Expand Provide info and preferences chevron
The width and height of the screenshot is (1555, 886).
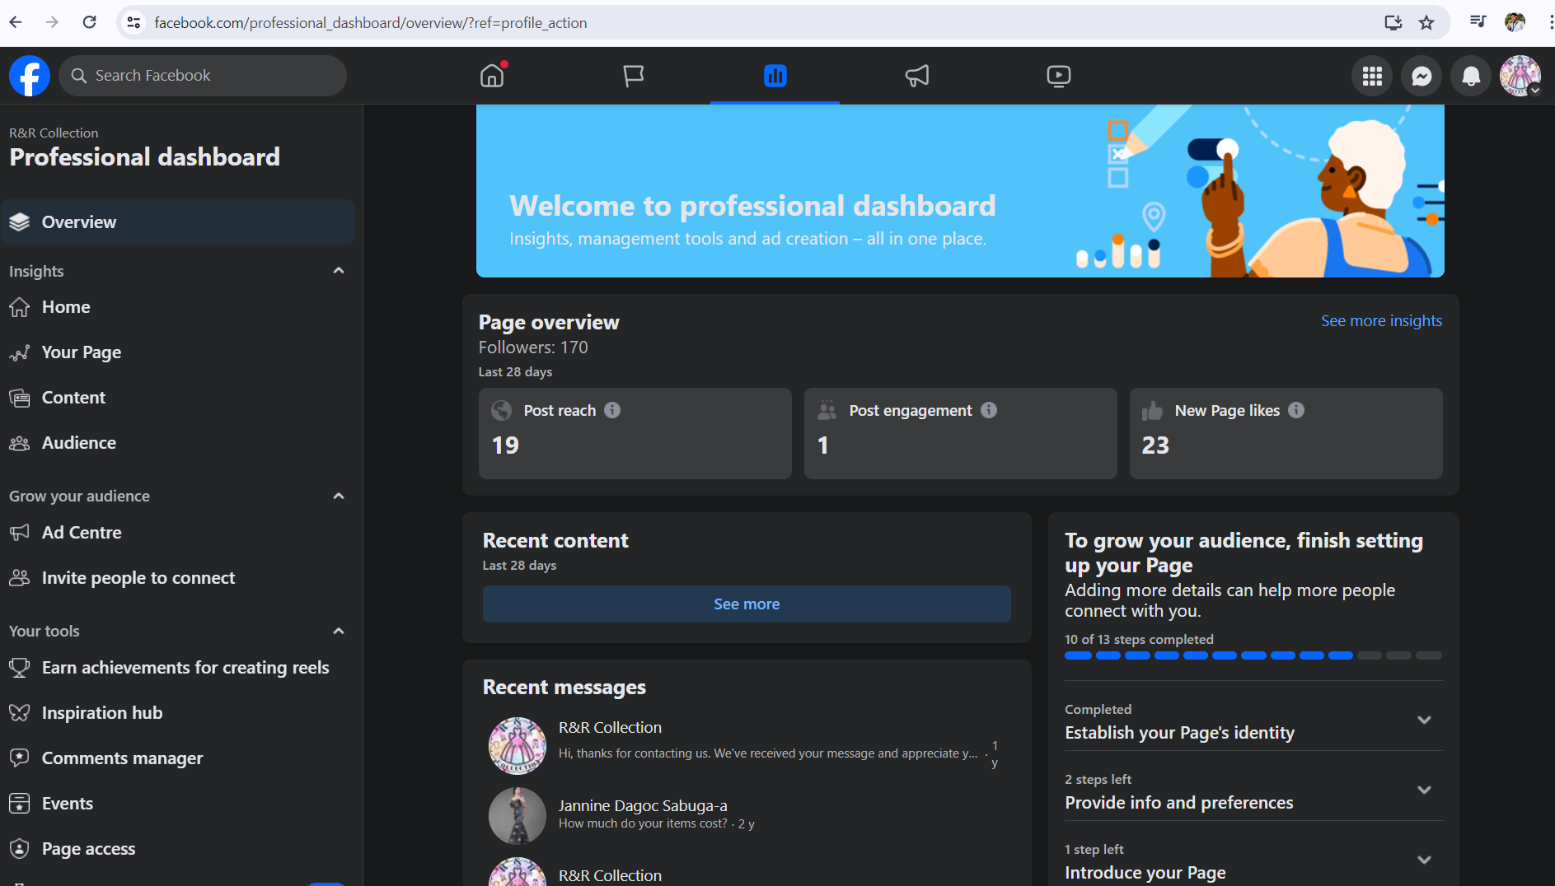pyautogui.click(x=1424, y=790)
